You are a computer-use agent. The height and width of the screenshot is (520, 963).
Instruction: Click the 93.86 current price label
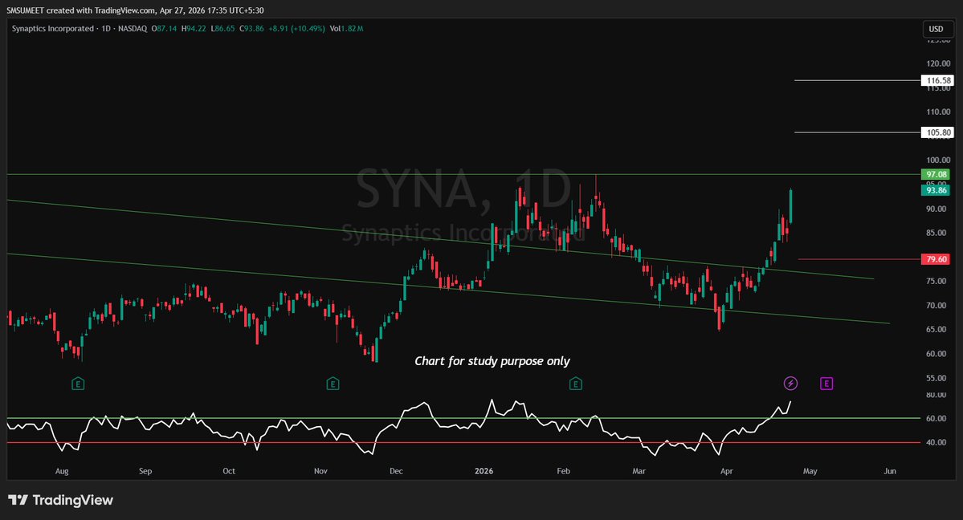point(936,190)
